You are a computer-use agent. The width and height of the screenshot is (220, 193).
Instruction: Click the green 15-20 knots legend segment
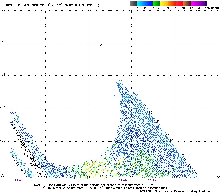[156, 4]
